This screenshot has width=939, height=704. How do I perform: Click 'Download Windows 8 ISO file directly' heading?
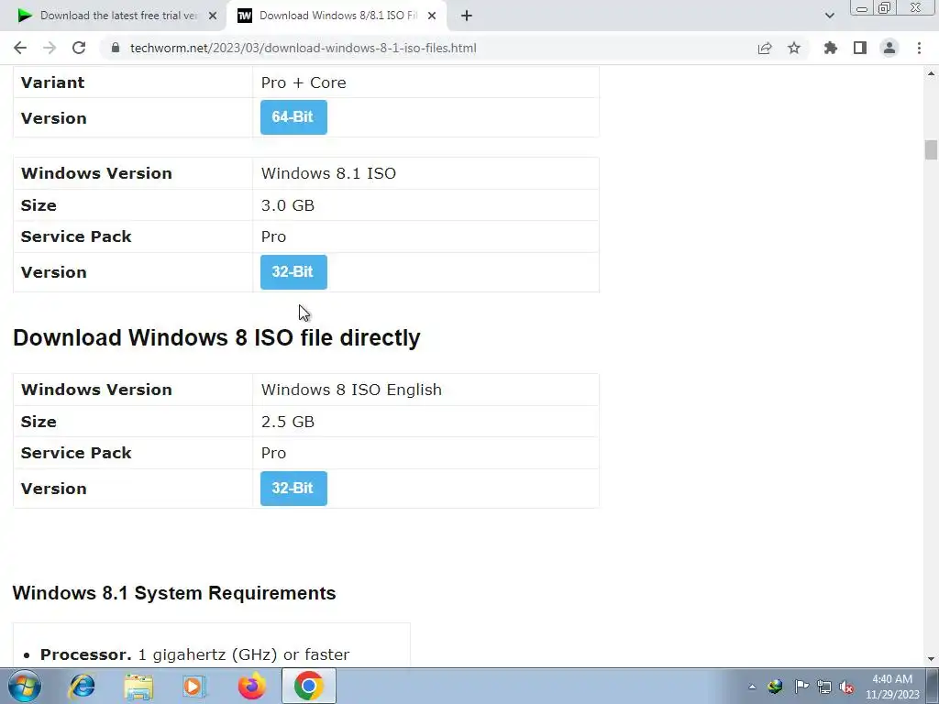pyautogui.click(x=216, y=337)
